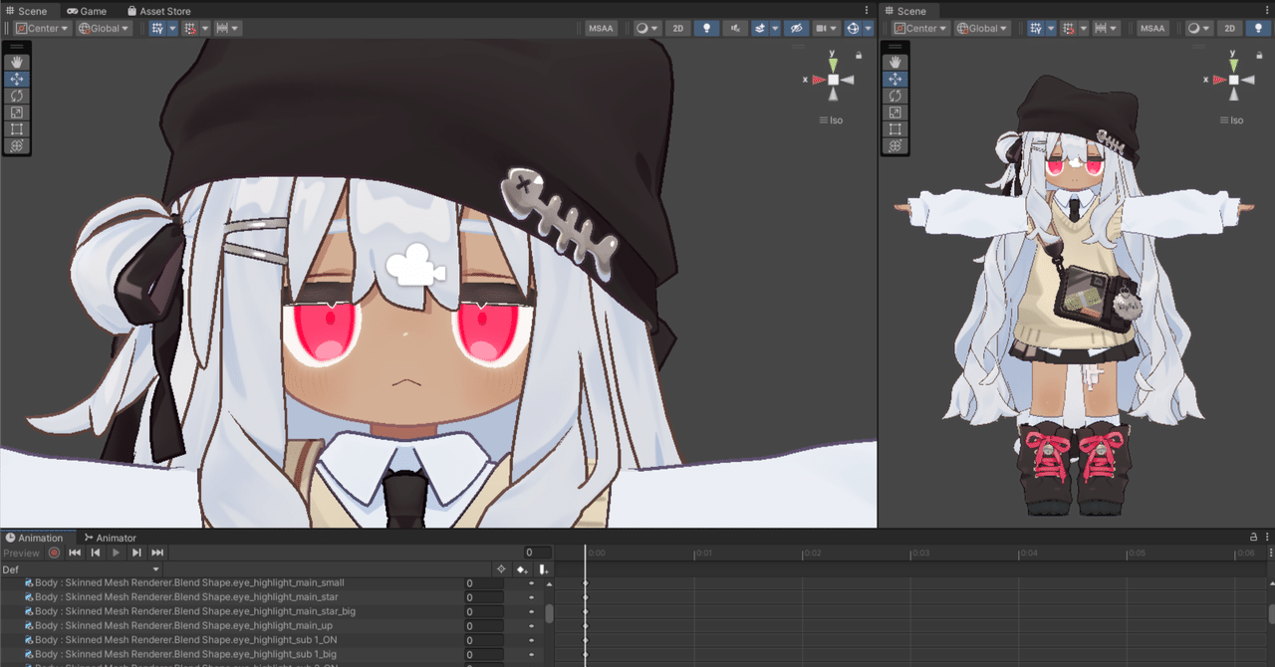Select the Hand pan tool
This screenshot has width=1275, height=667.
16,61
